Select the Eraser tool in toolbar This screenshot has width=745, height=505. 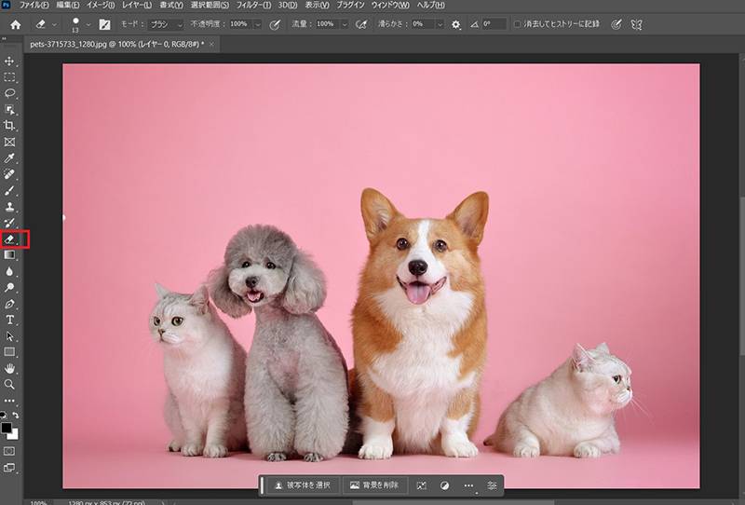point(9,239)
